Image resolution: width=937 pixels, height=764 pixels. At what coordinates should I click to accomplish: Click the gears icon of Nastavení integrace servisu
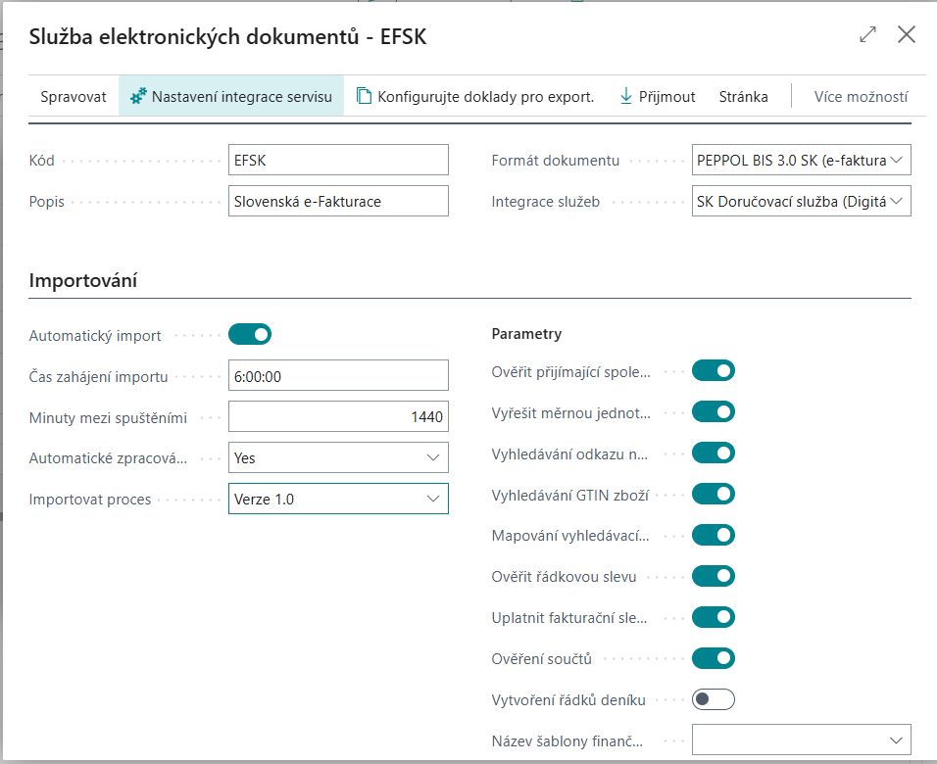138,96
